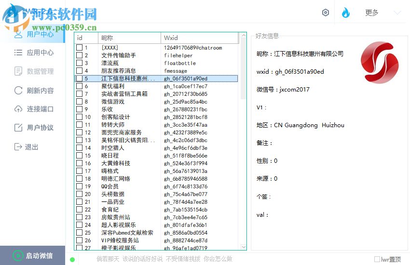
Task: Click the Wxid cell gh_1ca0cef17ec7
Action: [186, 86]
